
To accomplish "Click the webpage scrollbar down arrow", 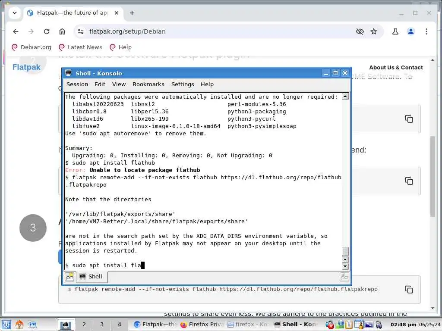I will [433, 308].
